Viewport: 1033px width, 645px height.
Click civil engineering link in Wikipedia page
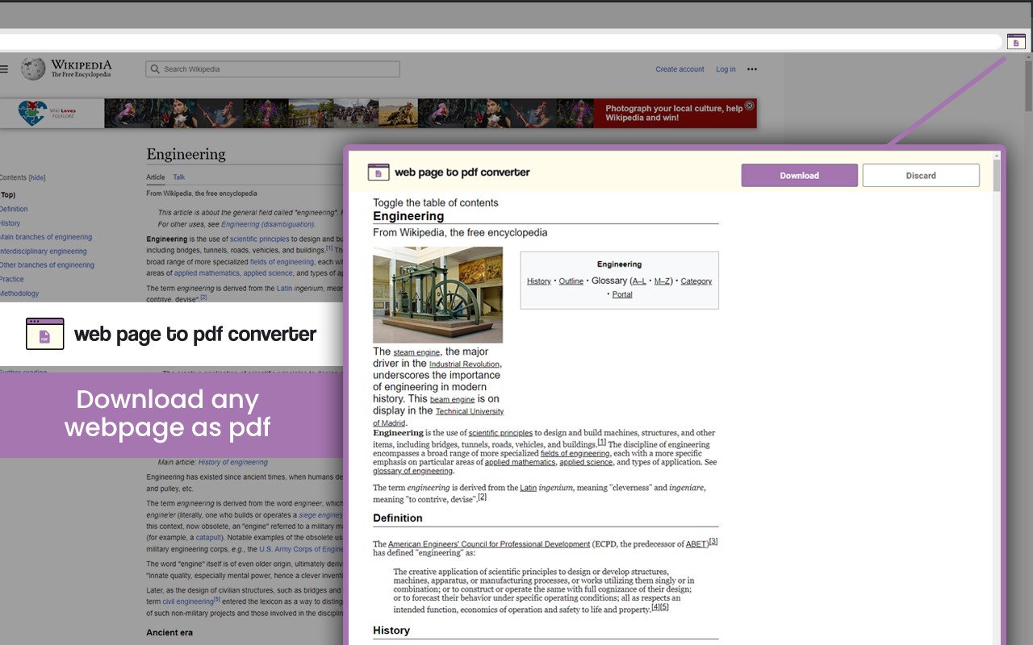coord(187,601)
